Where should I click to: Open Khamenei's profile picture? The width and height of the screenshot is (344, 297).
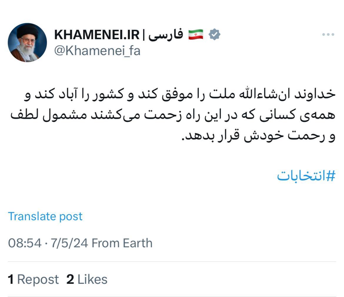point(28,42)
